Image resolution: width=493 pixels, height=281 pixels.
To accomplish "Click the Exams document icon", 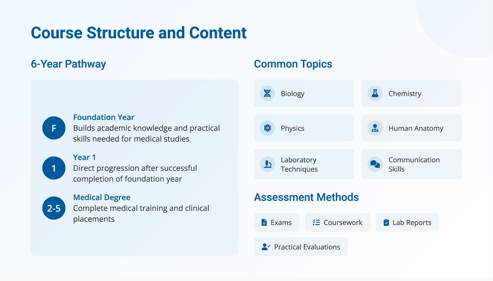I will click(264, 222).
